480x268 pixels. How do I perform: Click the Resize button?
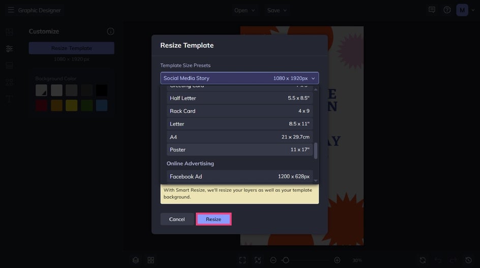pyautogui.click(x=214, y=219)
